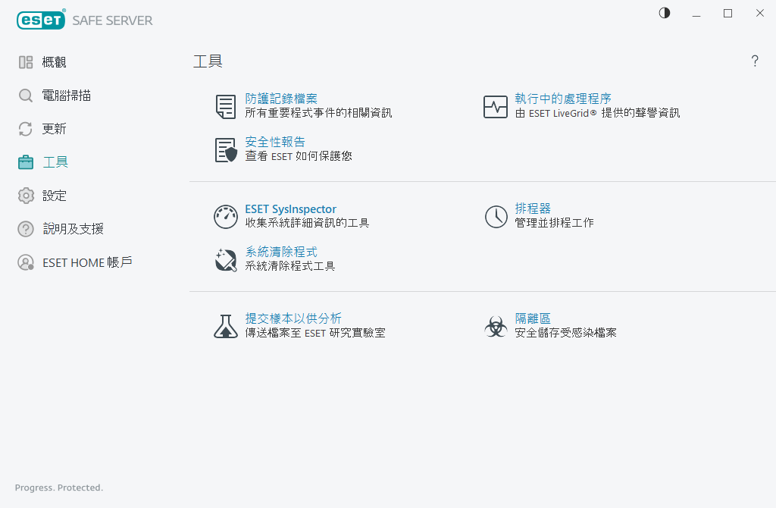Viewport: 776px width, 508px height.
Task: Click the 安全性報告 shield document icon
Action: pyautogui.click(x=226, y=149)
